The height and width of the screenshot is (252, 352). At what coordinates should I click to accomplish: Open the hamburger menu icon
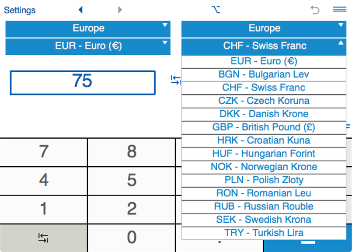point(339,10)
